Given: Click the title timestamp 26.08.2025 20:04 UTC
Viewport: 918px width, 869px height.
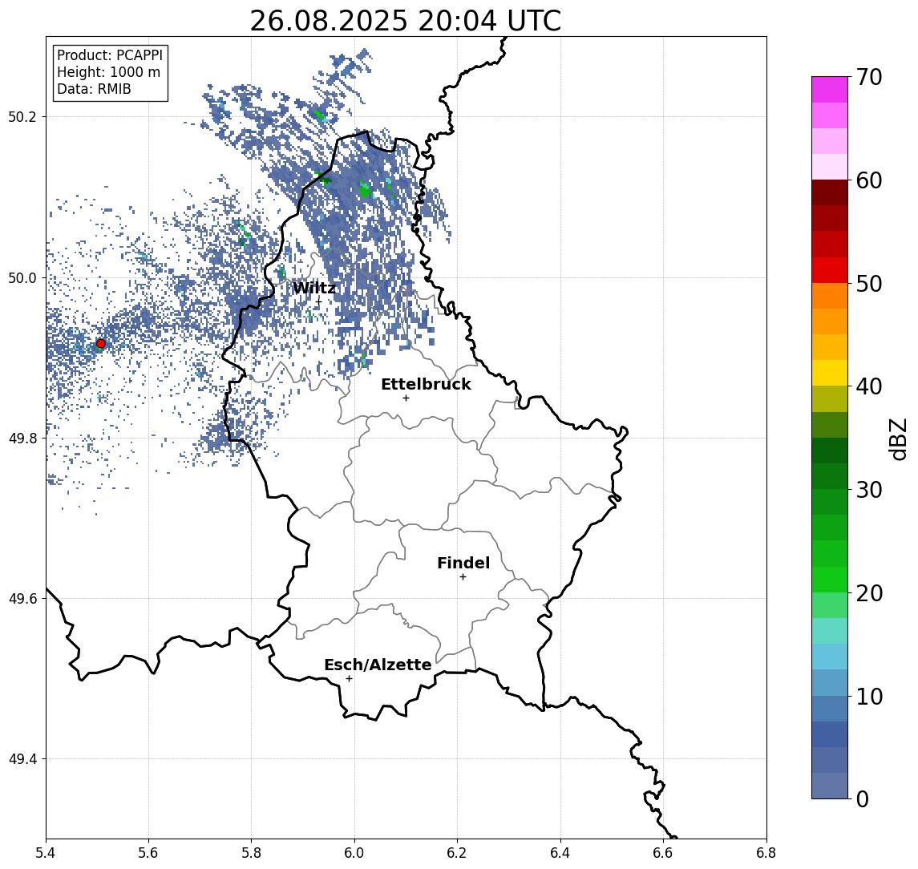Looking at the screenshot, I should tap(405, 21).
